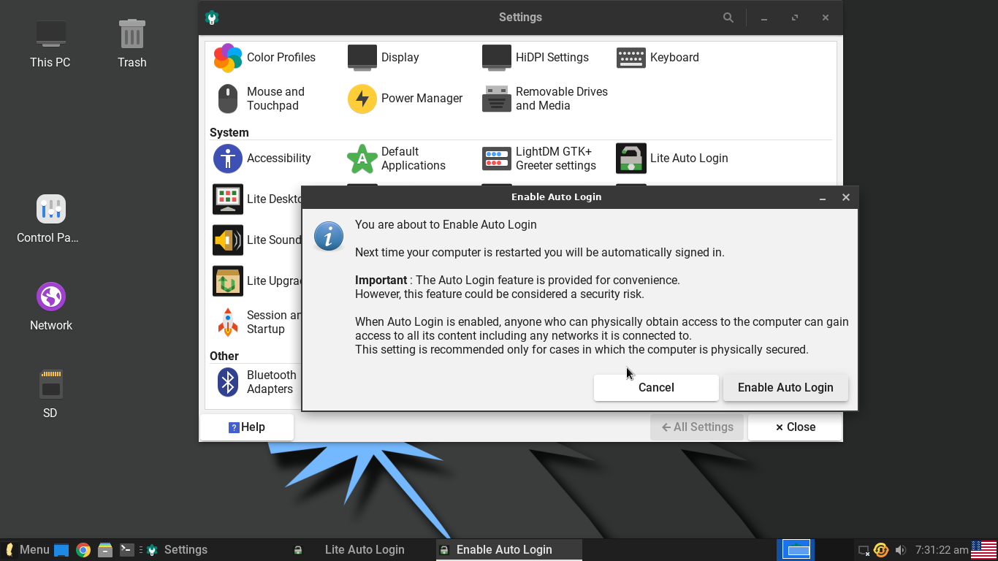The height and width of the screenshot is (561, 998).
Task: Click the US flag keyboard layout indicator
Action: click(983, 550)
